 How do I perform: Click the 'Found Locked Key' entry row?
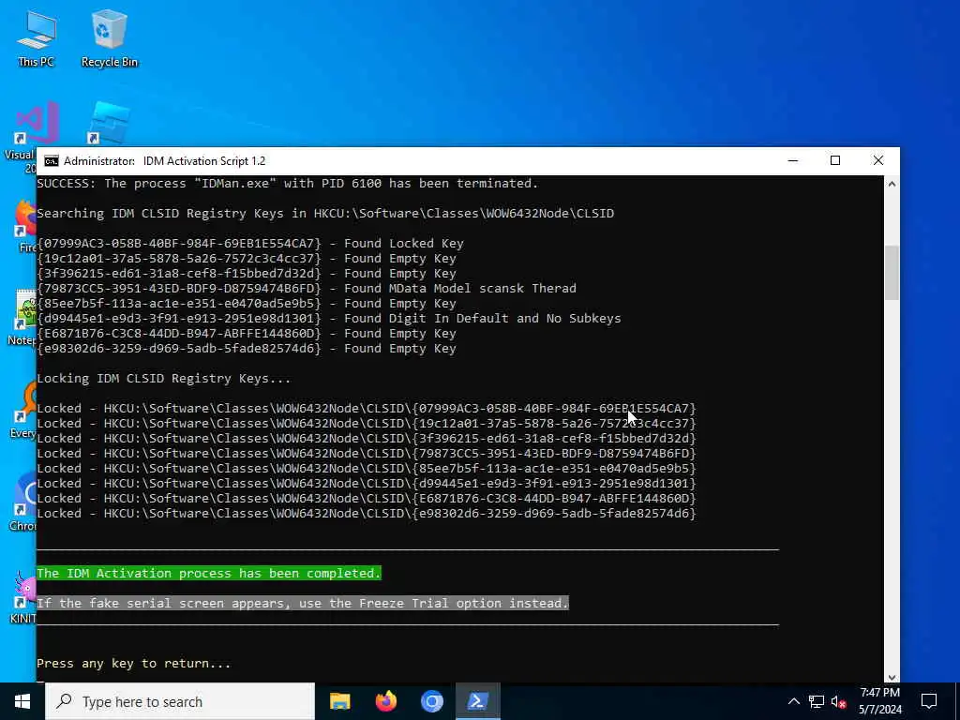coord(250,243)
